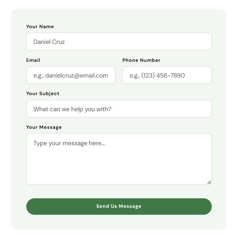The width and height of the screenshot is (234, 240).
Task: Click "Type your message here..." placeholder
Action: click(69, 143)
